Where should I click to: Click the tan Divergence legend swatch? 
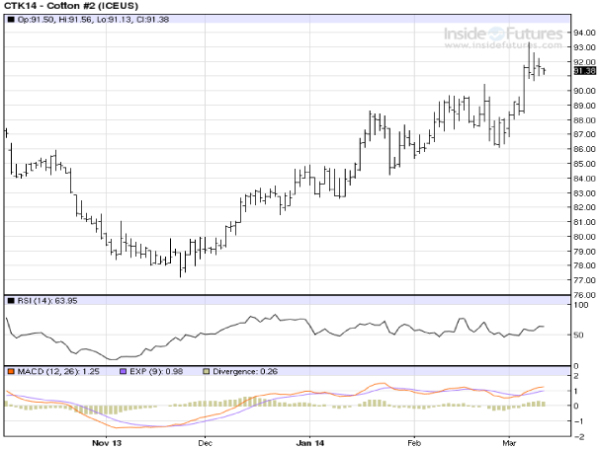click(206, 371)
